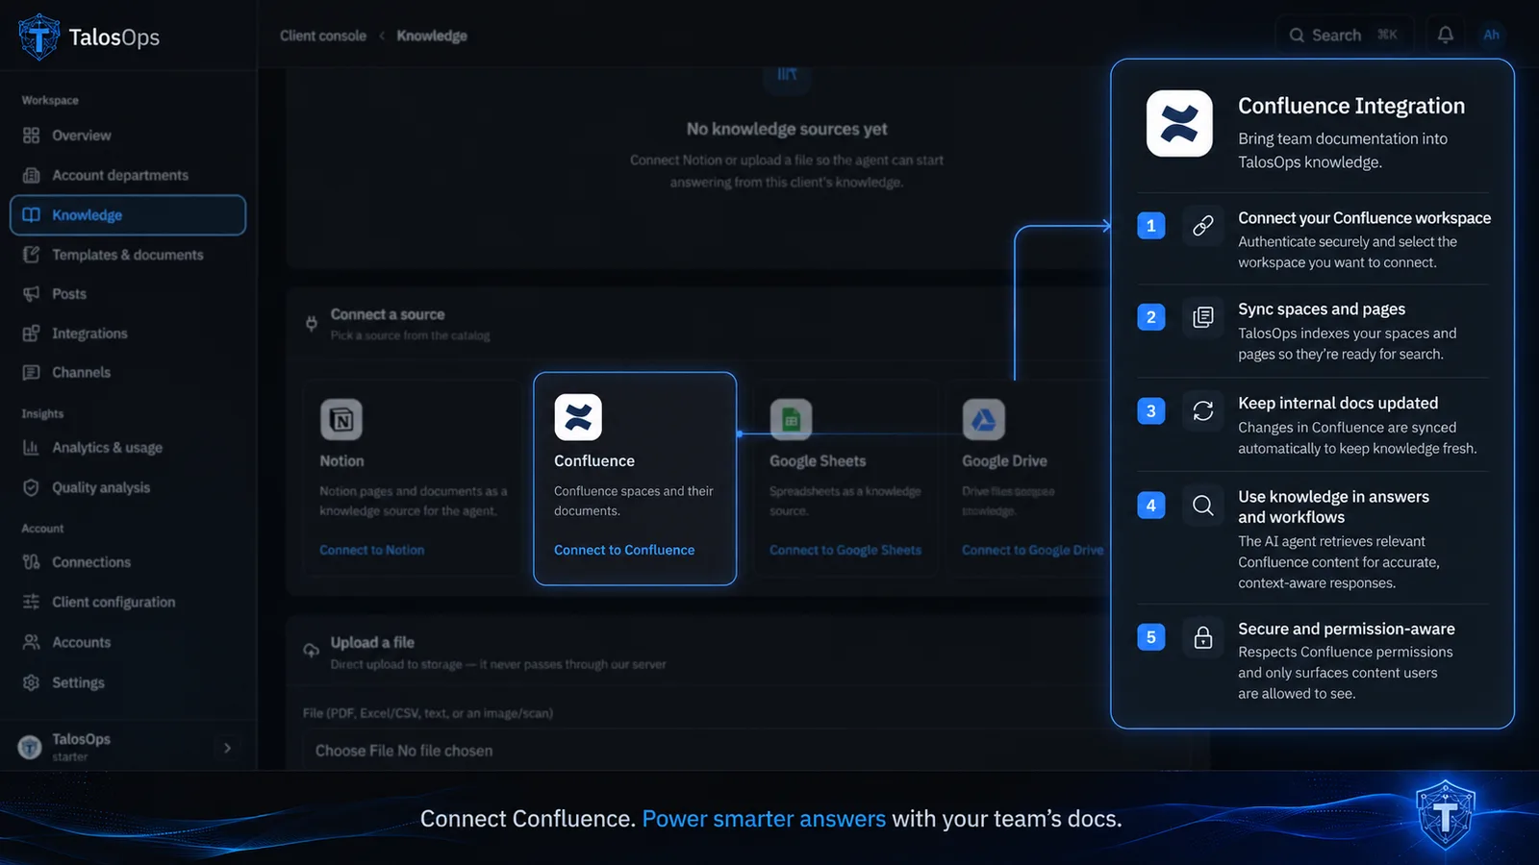Click the Google Sheets logo icon

791,419
